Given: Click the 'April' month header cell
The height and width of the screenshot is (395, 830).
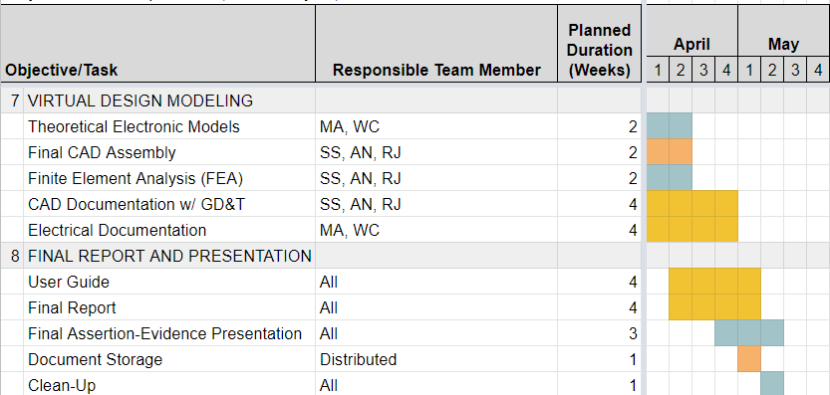Looking at the screenshot, I should click(x=692, y=32).
